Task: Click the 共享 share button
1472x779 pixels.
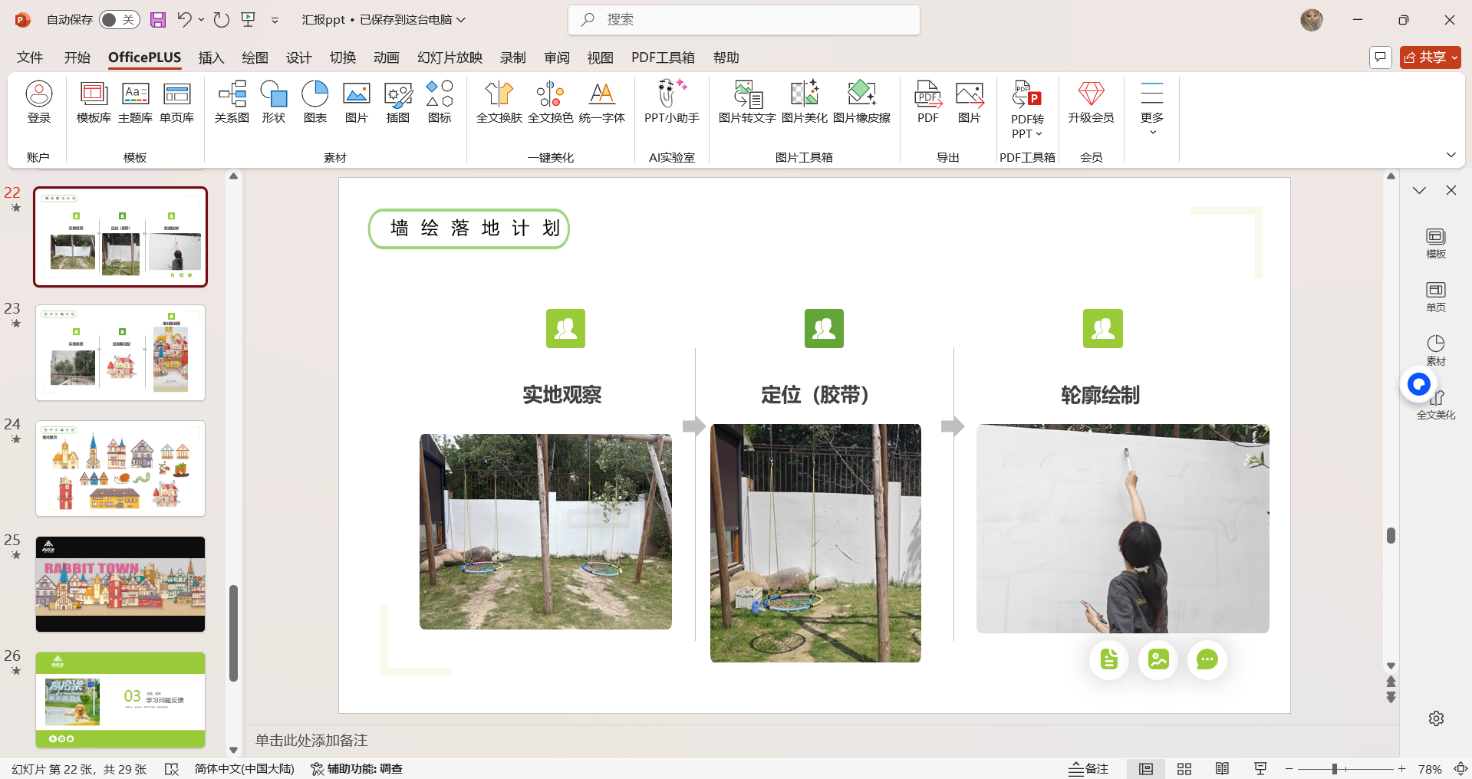Action: point(1430,58)
